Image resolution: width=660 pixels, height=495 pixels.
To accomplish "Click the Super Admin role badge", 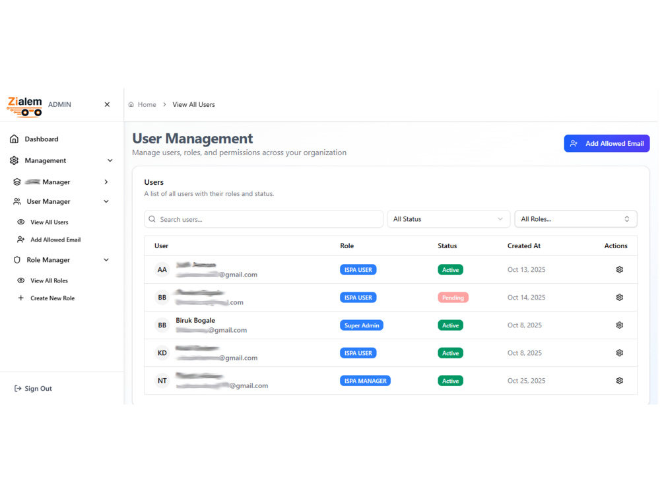I will [362, 325].
